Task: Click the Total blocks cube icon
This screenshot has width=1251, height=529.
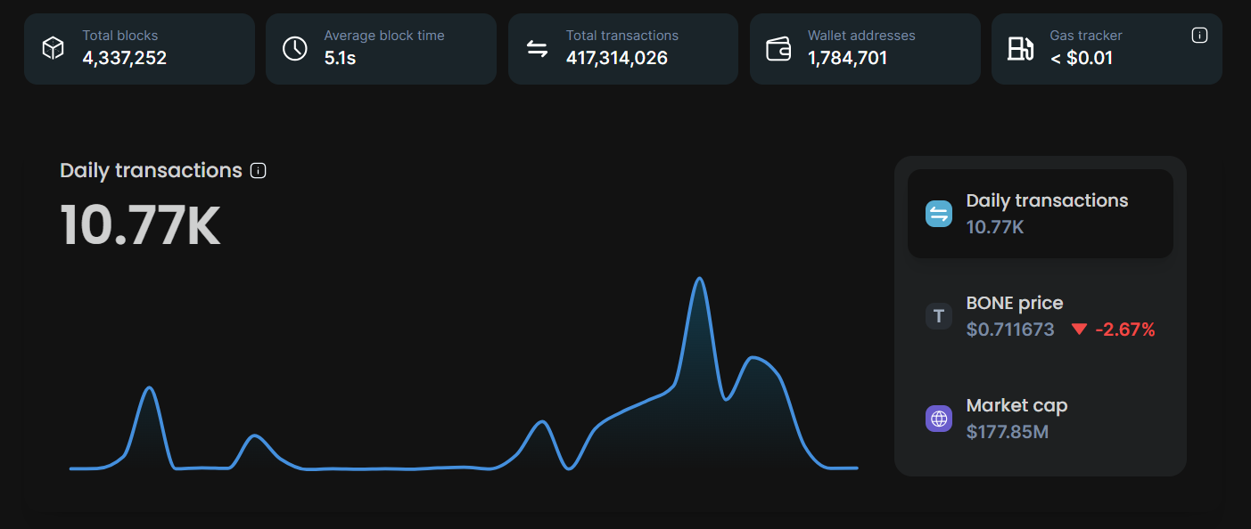Action: 53,48
